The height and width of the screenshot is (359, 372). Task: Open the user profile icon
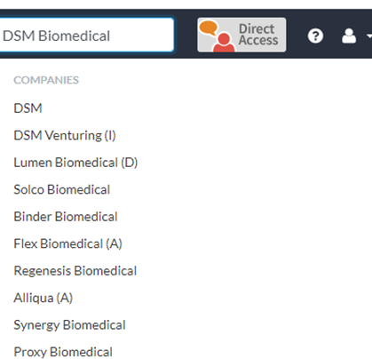pos(349,36)
